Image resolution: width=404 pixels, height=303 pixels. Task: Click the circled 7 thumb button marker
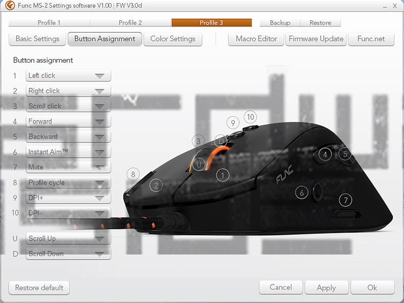345,200
